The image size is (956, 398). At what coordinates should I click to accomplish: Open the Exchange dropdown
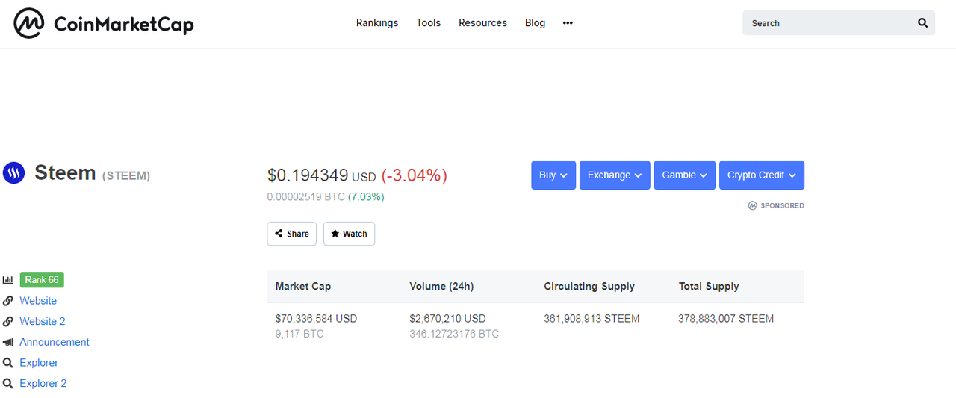pyautogui.click(x=615, y=175)
